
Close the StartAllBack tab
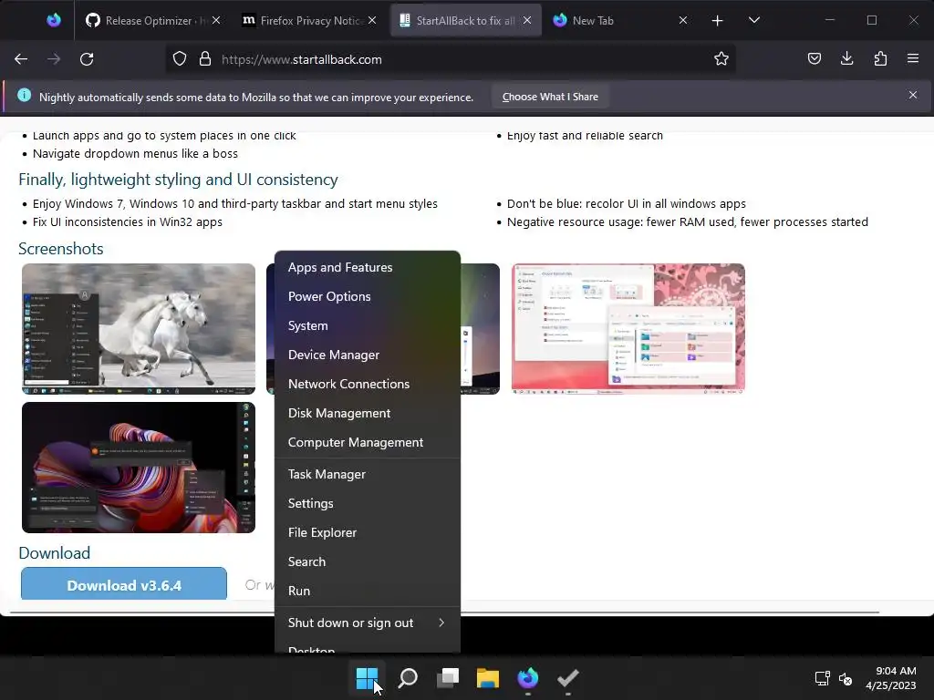(x=527, y=20)
